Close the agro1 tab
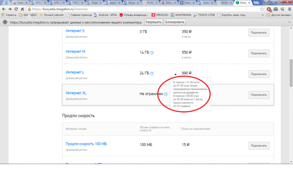 119,3
